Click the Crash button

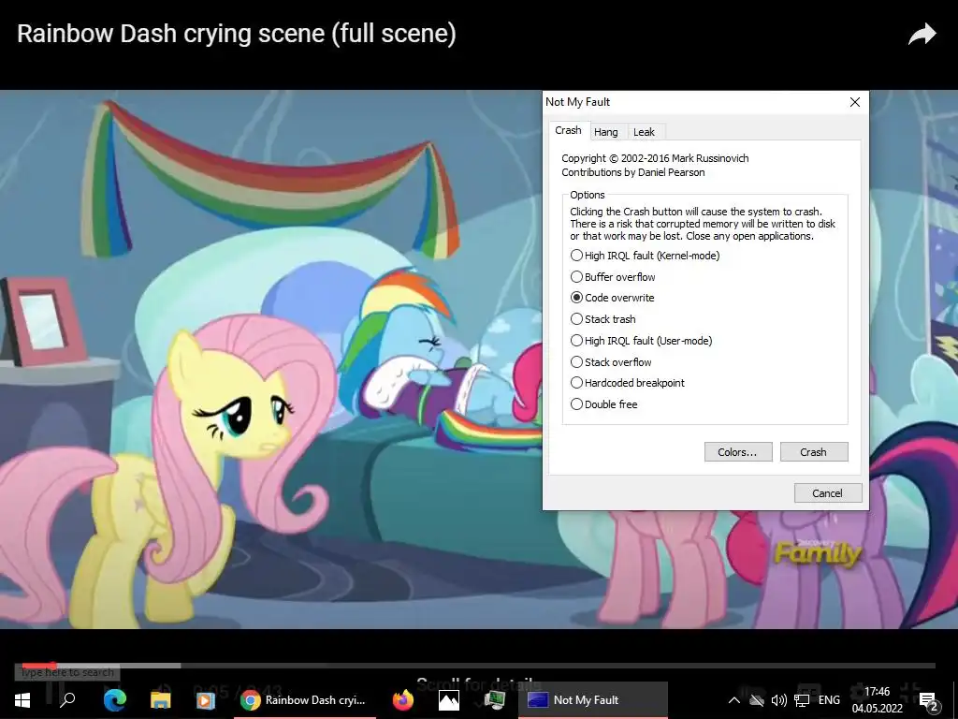pyautogui.click(x=814, y=452)
